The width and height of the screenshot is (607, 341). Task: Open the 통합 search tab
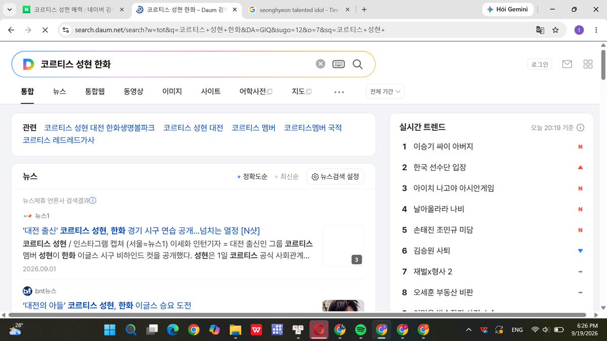[27, 91]
